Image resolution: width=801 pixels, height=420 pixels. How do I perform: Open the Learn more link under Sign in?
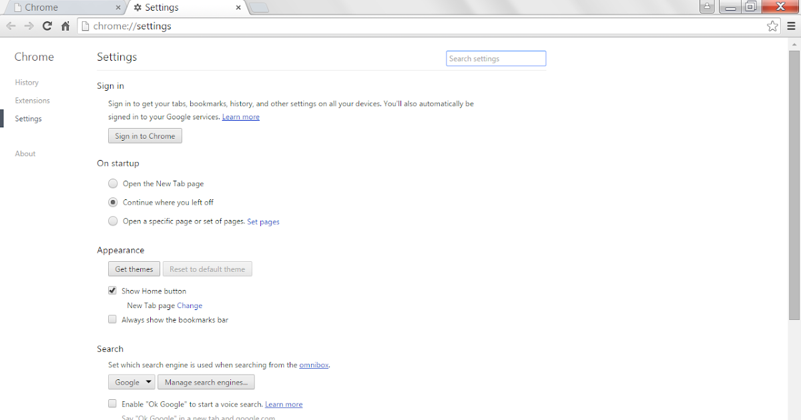tap(241, 117)
